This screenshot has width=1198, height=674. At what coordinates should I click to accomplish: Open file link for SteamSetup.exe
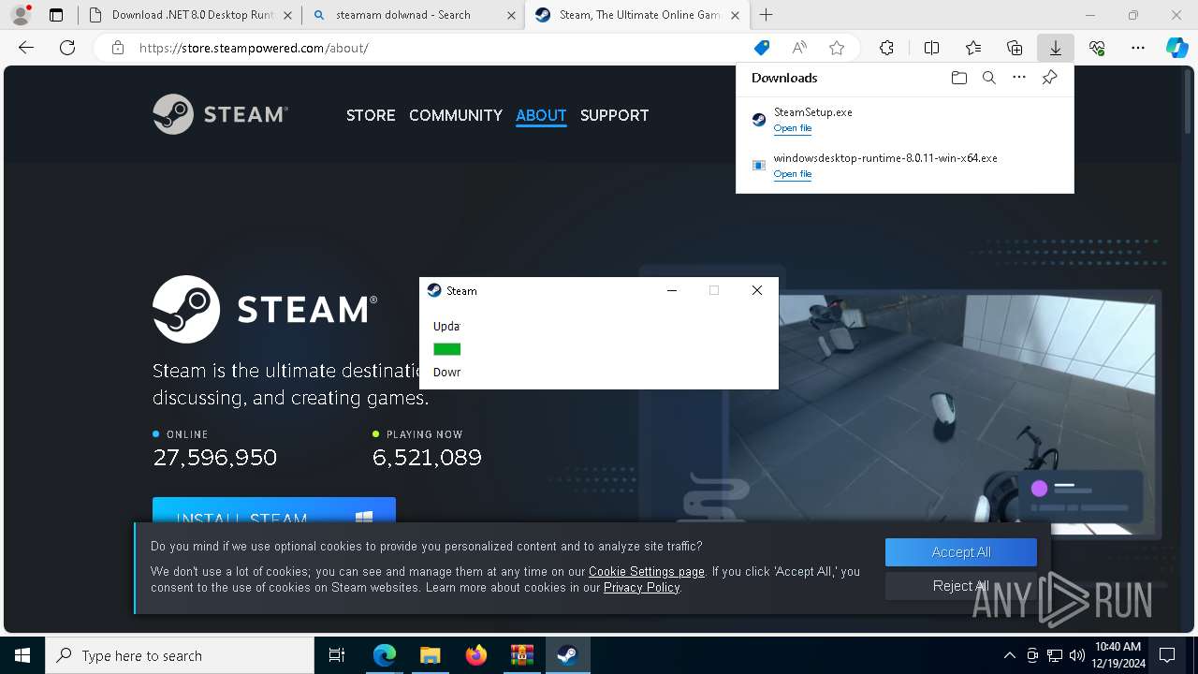tap(793, 128)
